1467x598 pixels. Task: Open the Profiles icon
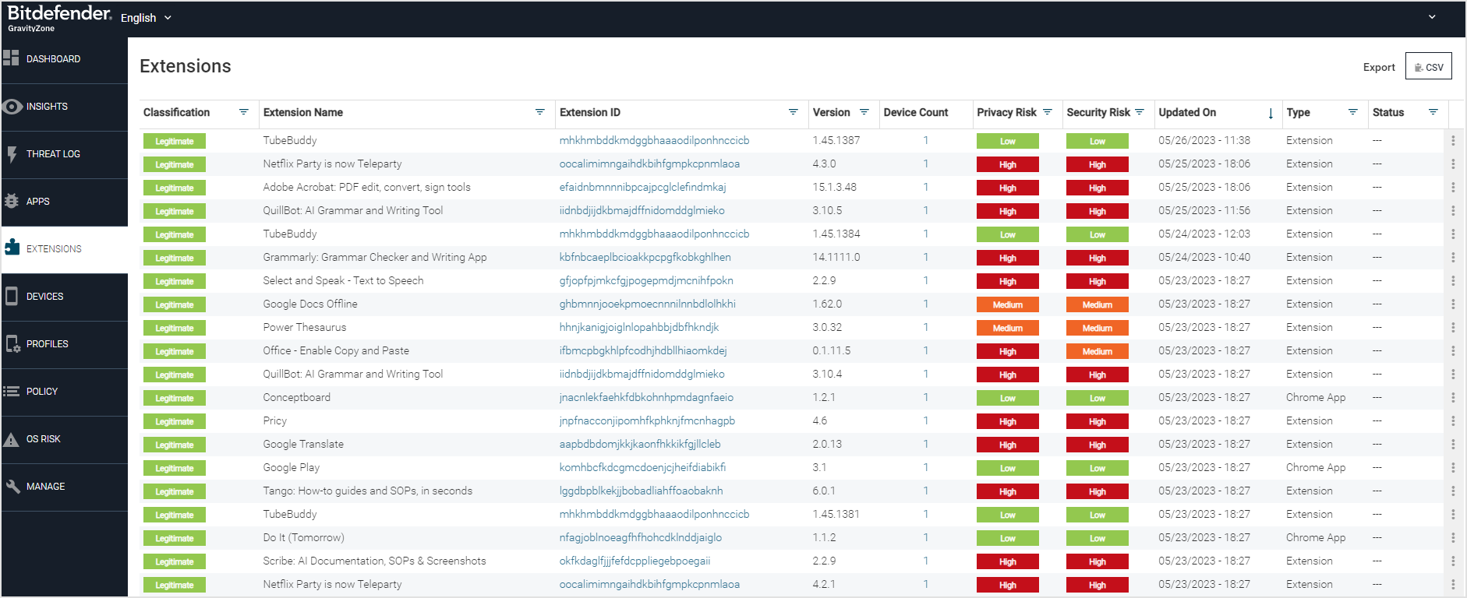click(12, 343)
